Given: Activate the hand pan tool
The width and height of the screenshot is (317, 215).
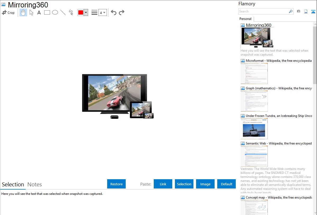Looking at the screenshot, I should pyautogui.click(x=23, y=12).
